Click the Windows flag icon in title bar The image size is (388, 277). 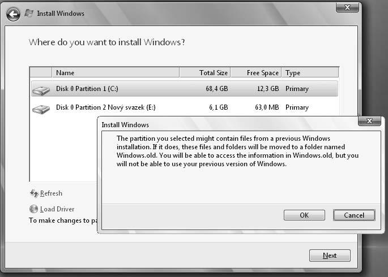tap(29, 14)
